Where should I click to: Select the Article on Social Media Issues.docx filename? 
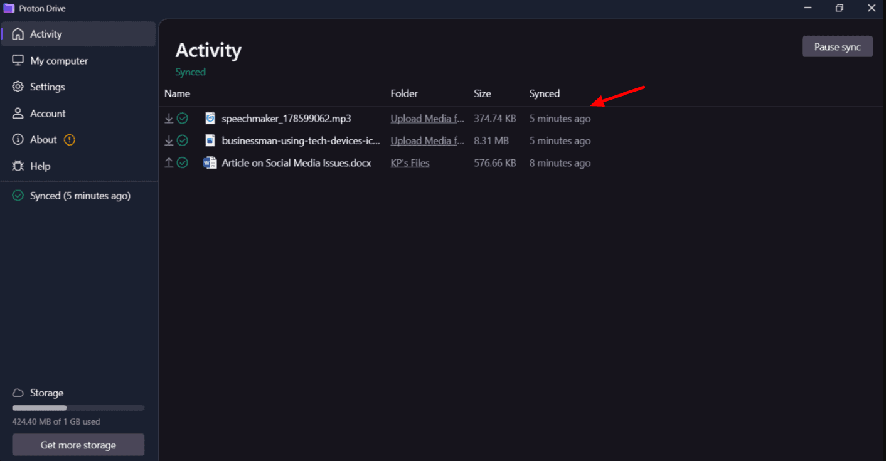296,163
